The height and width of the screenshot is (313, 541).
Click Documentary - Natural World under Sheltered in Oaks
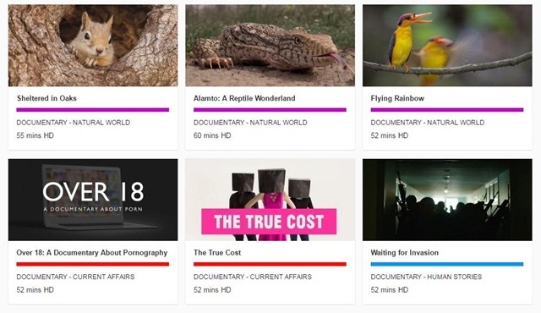click(74, 123)
